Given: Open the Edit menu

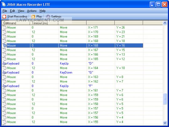Looking at the screenshot, I should [13, 11].
